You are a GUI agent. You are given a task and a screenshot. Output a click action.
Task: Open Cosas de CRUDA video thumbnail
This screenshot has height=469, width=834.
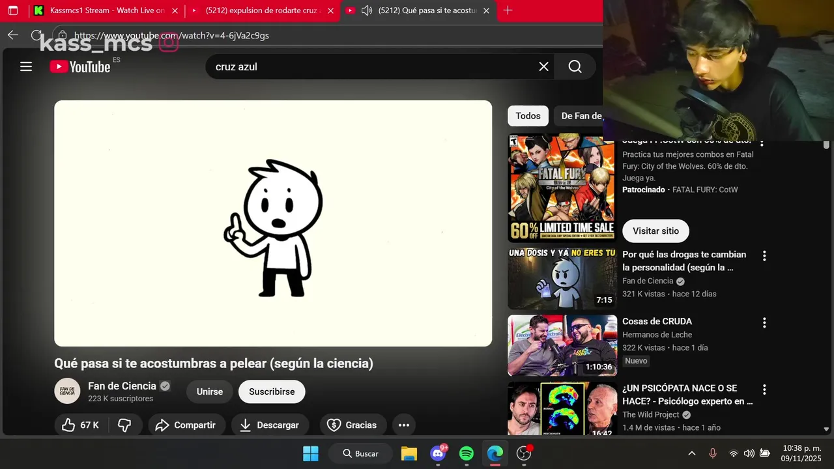562,345
